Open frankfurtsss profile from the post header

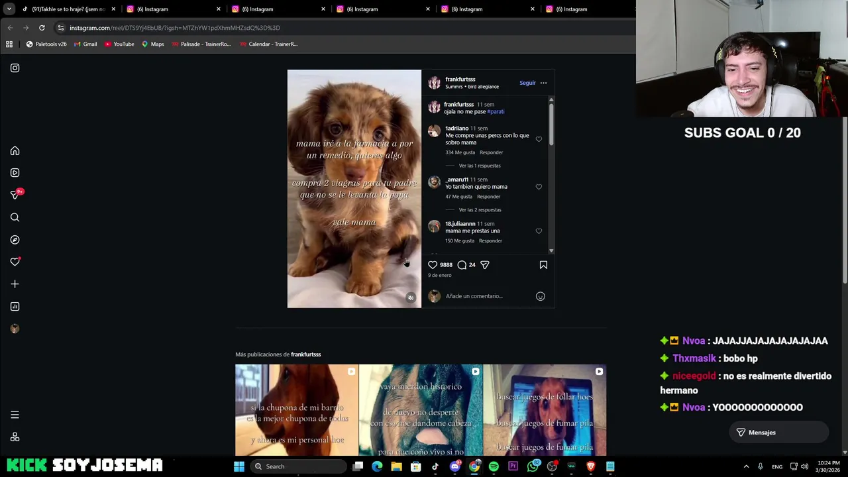[460, 79]
